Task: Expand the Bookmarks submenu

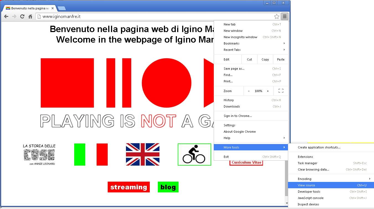Action: tap(251, 43)
